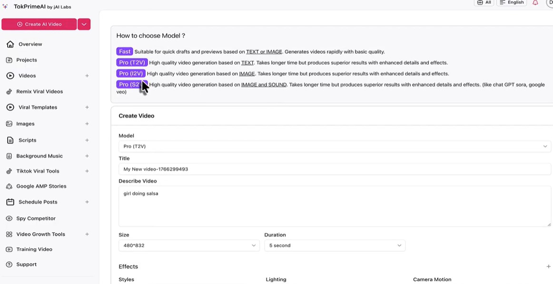Click the Background Music icon
The image size is (553, 284).
9,156
